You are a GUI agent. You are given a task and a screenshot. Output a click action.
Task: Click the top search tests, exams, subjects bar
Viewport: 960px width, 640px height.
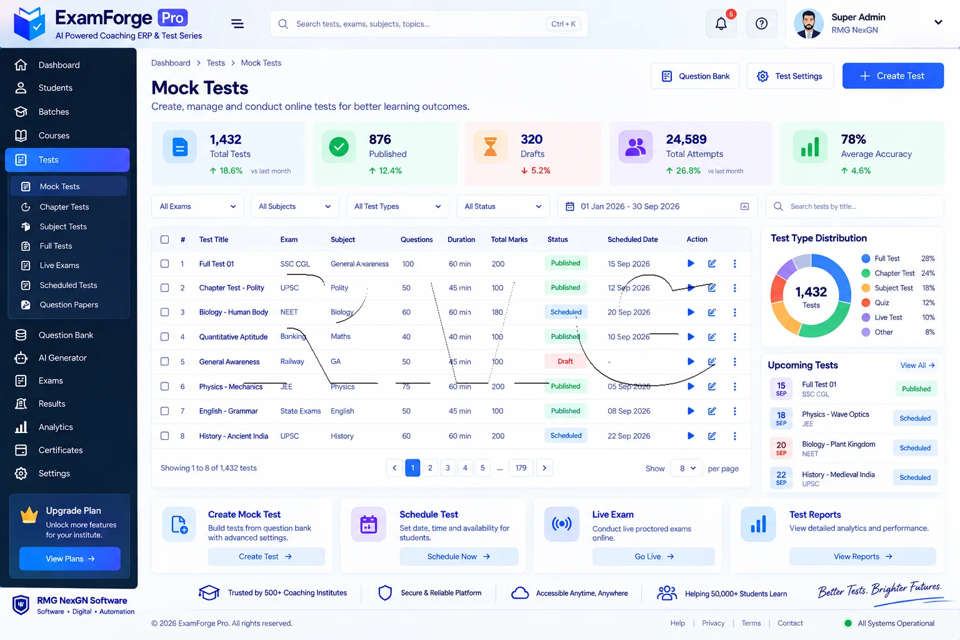[x=429, y=24]
